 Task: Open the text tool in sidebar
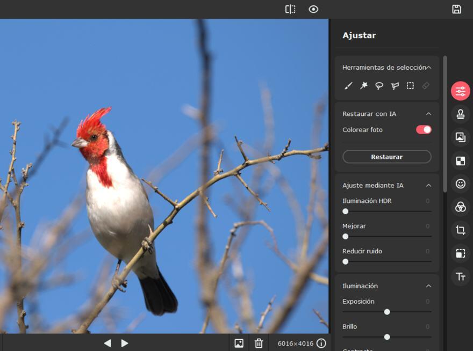click(x=460, y=276)
